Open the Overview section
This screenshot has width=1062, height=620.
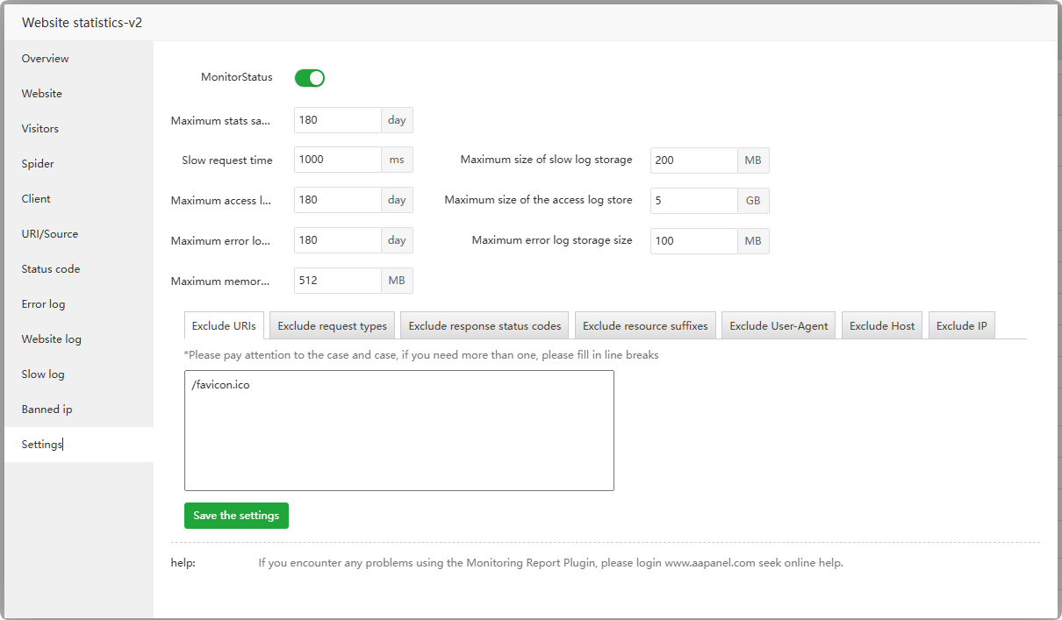[46, 59]
